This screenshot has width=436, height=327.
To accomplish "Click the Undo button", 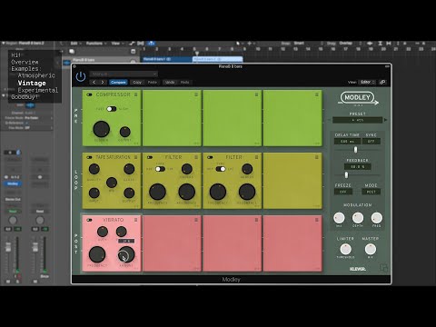I will coord(170,82).
